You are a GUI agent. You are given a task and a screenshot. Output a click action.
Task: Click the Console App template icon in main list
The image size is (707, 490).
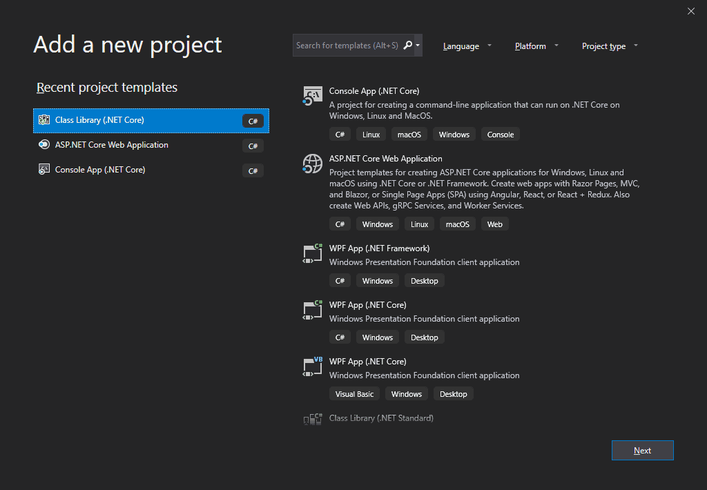tap(313, 96)
